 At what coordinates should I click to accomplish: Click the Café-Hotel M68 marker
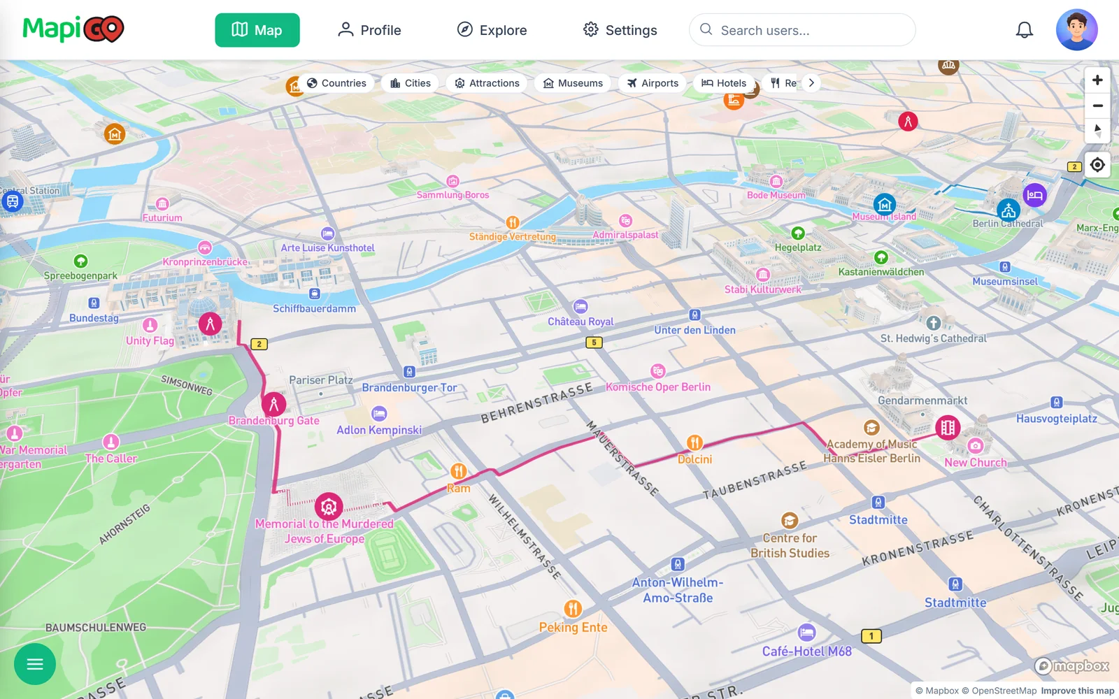(806, 633)
